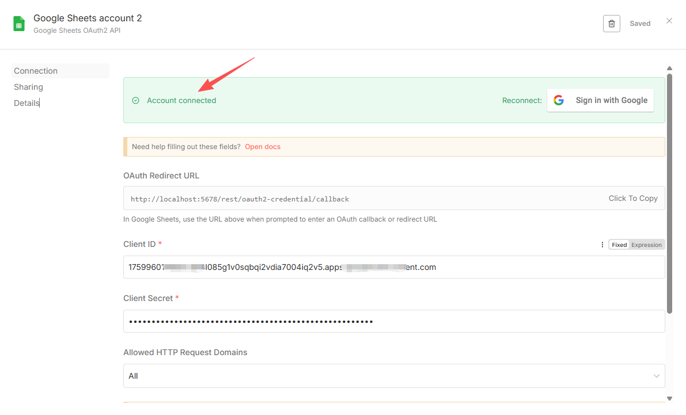Click the scrollbar down arrow
Screen dimensions: 686x415
(669, 398)
